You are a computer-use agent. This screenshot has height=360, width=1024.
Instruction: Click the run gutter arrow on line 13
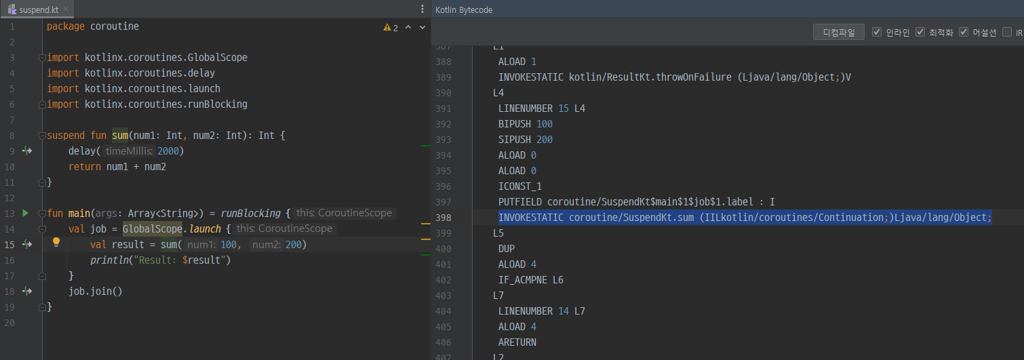click(x=25, y=213)
